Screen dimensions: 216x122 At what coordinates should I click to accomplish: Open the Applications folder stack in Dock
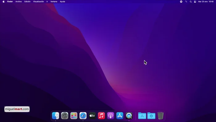(x=142, y=116)
